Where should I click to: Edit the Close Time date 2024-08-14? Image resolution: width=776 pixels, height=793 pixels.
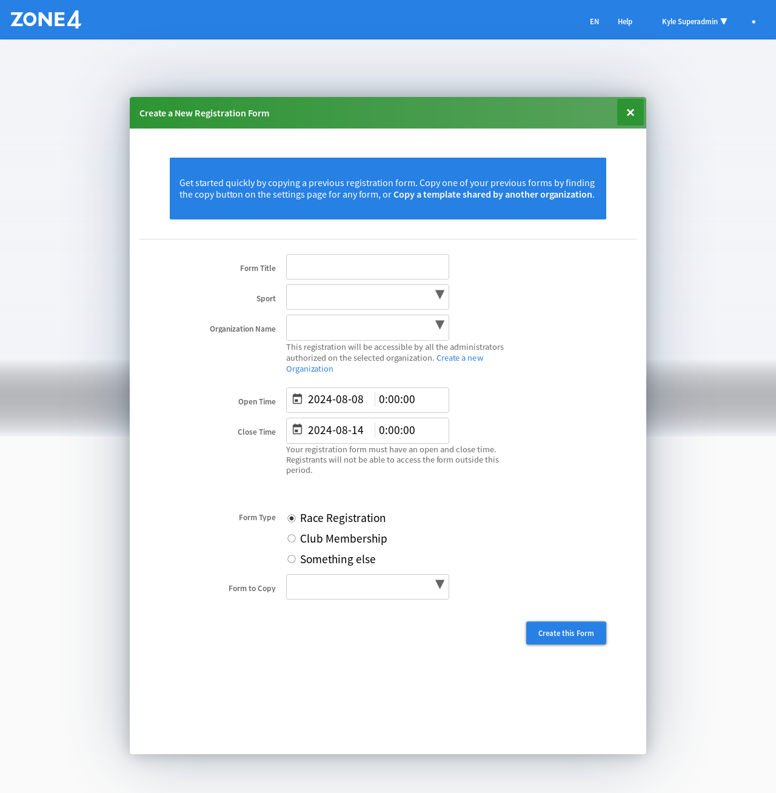336,430
